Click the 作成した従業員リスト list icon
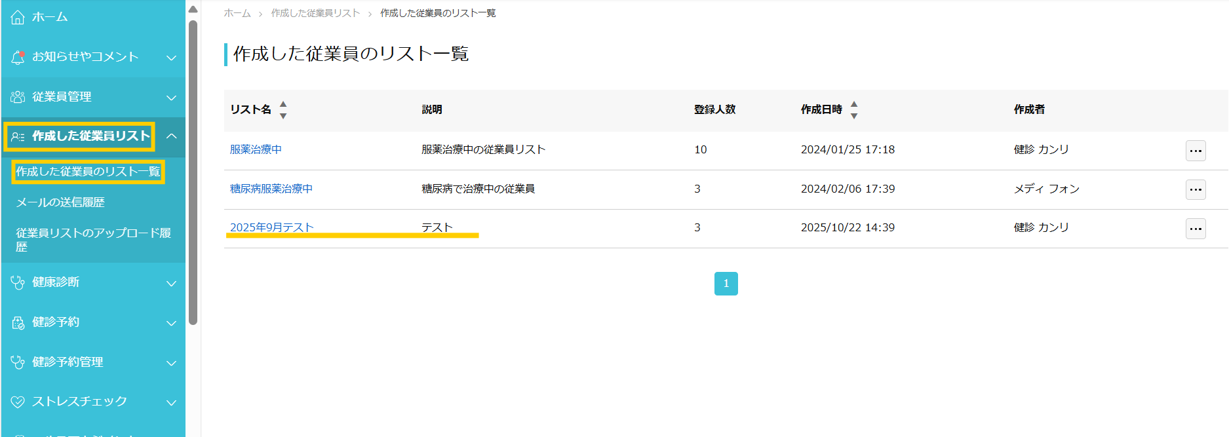1229x437 pixels. [x=18, y=136]
